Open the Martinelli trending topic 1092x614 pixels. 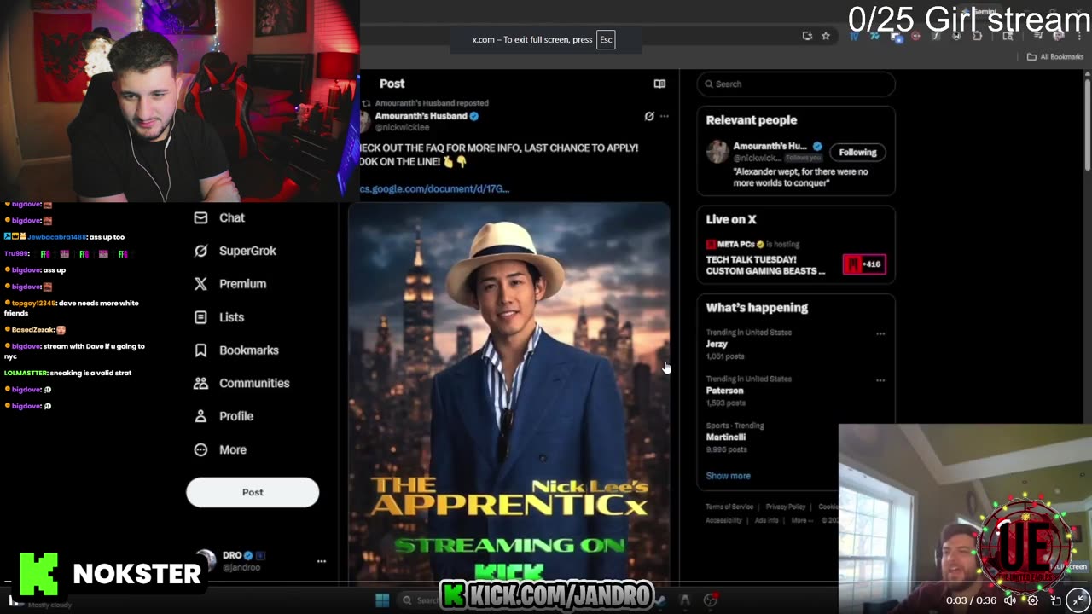(x=725, y=437)
